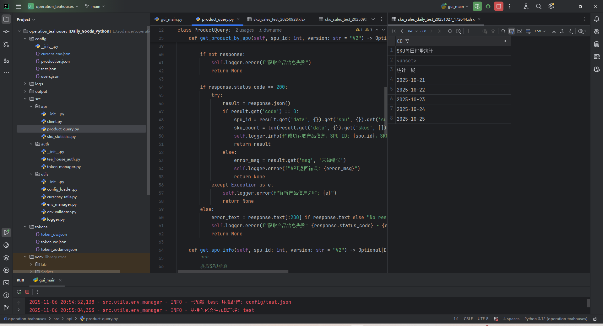Open Terminal tool window icon
The width and height of the screenshot is (603, 326).
click(6, 283)
